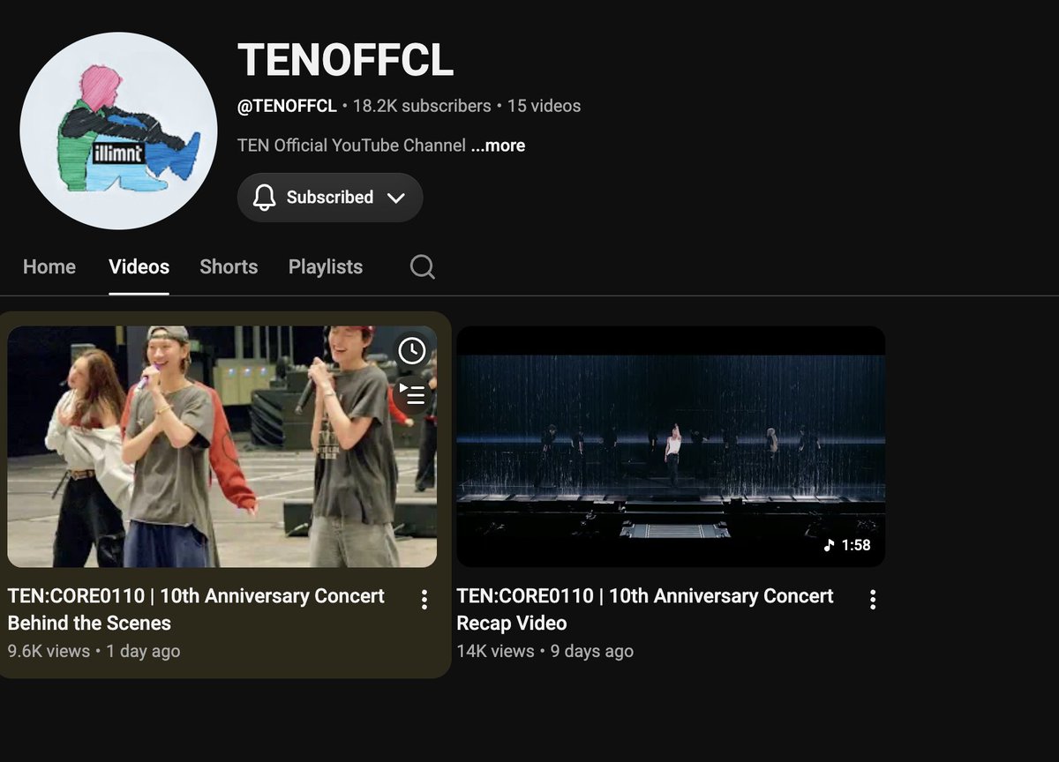Open more options for Behind the Scenes video

tap(424, 600)
